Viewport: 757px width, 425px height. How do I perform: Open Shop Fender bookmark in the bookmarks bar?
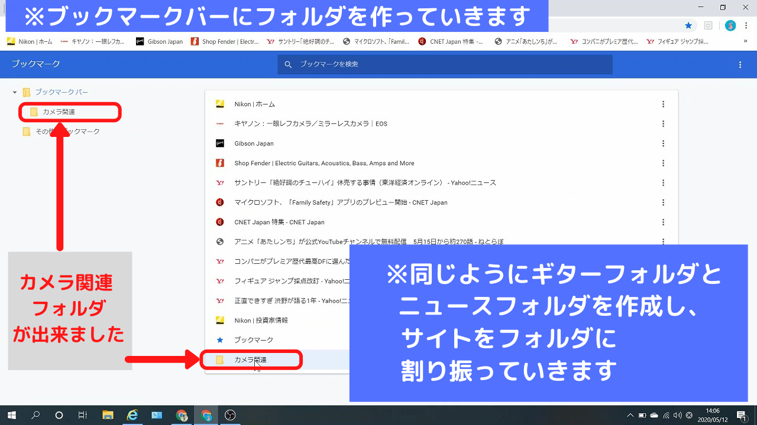click(225, 42)
